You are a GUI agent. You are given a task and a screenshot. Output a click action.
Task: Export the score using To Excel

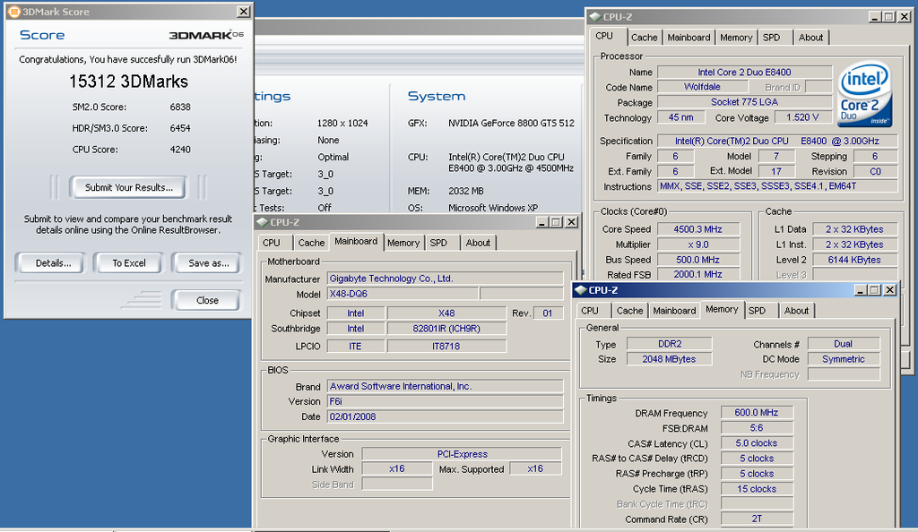[x=129, y=263]
